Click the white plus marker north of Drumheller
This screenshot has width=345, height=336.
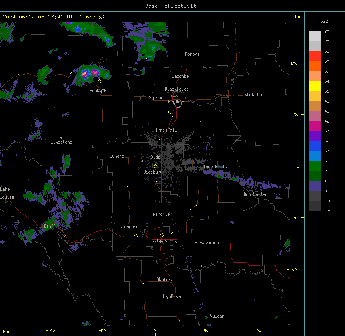(245, 150)
